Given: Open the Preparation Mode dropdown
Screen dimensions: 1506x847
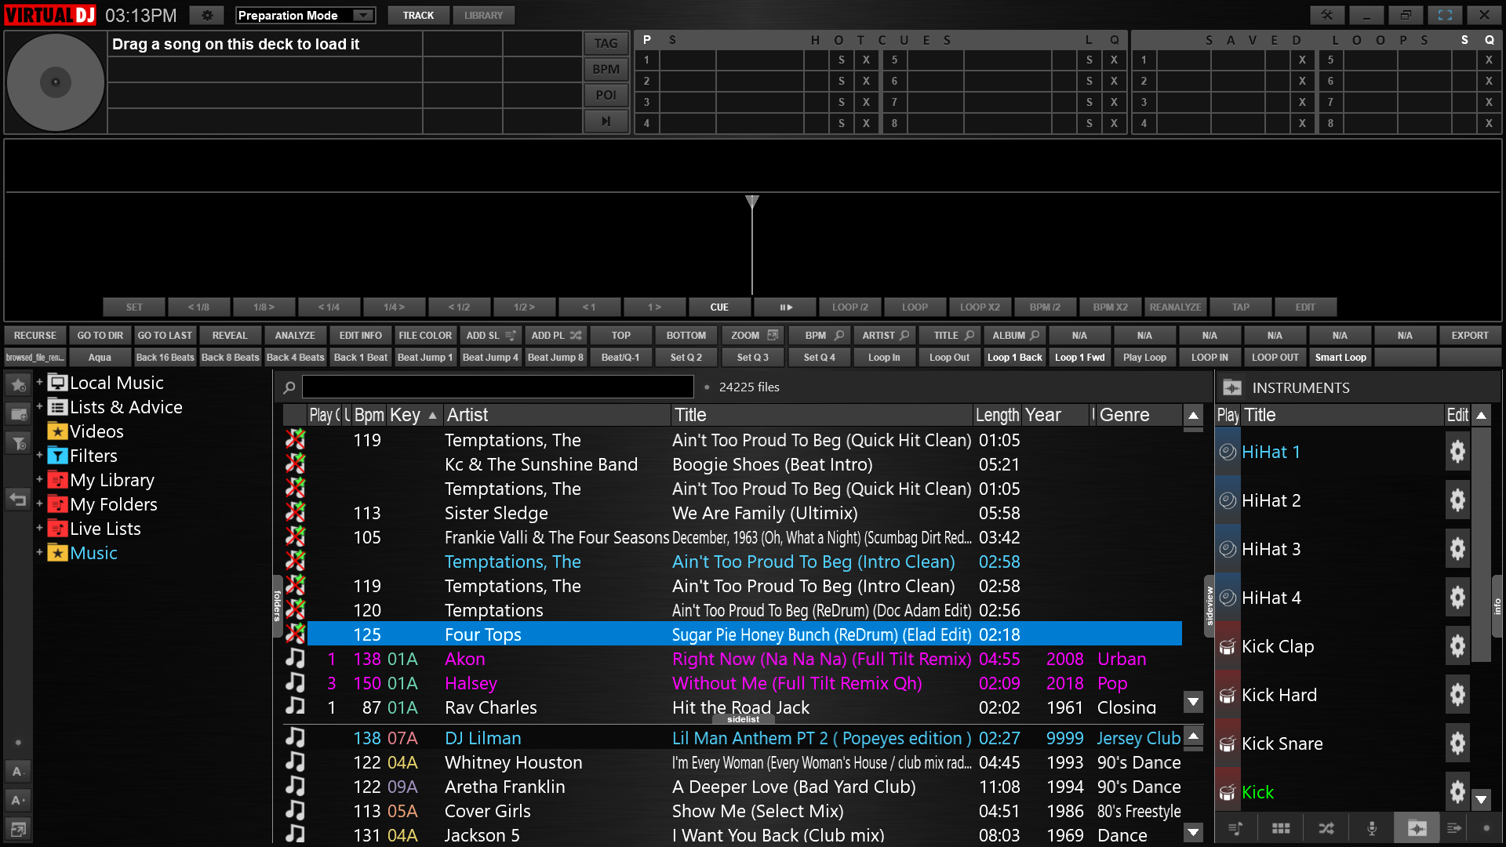Looking at the screenshot, I should coord(362,15).
